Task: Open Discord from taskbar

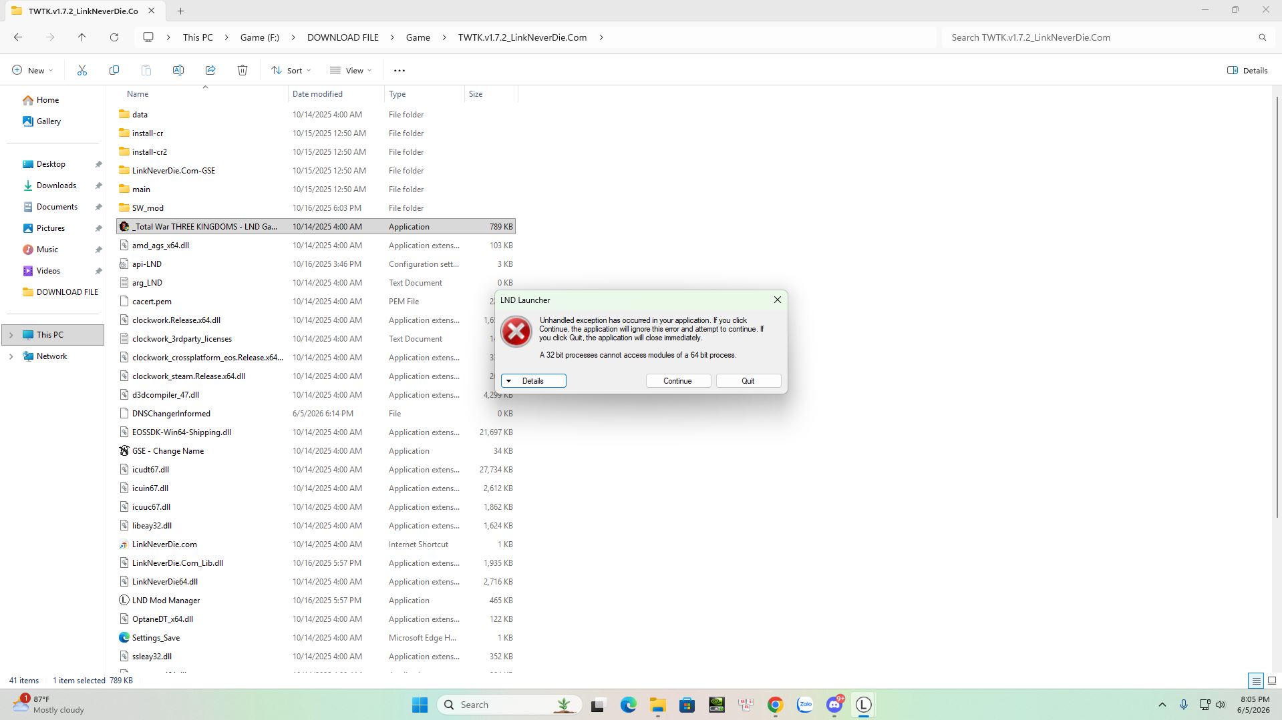Action: point(834,705)
